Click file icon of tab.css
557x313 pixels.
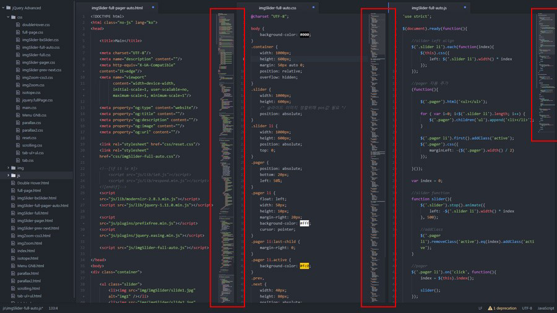pos(18,160)
